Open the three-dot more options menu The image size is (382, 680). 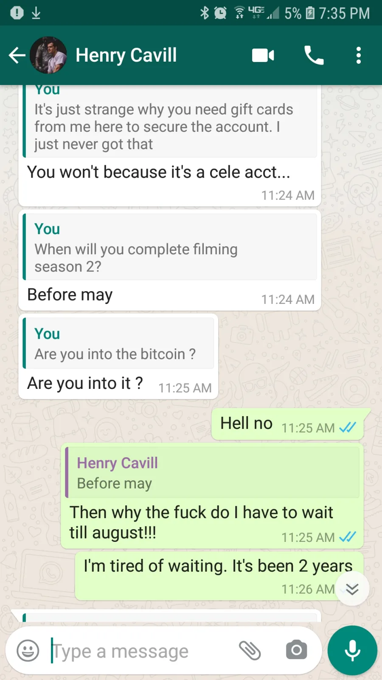[x=359, y=55]
